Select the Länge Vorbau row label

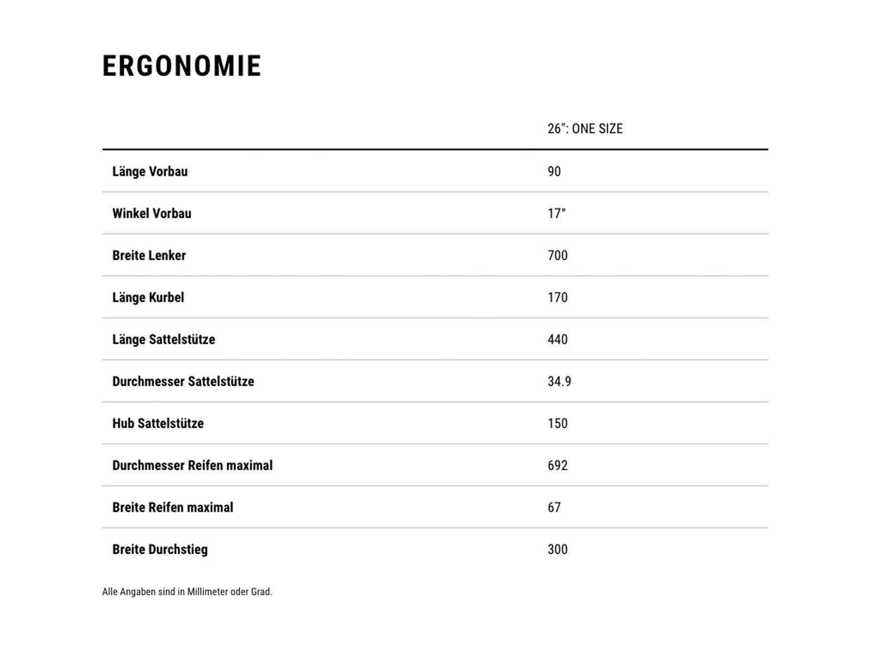point(150,172)
